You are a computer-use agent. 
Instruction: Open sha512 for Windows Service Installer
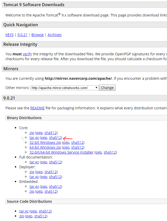pos(110,152)
